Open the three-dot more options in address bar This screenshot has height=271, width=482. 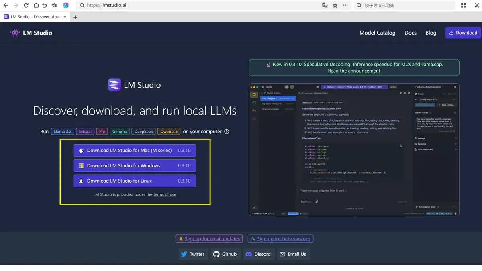(x=345, y=6)
